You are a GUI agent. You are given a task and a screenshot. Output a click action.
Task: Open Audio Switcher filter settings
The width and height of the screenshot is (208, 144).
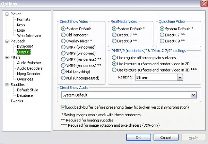click(29, 63)
